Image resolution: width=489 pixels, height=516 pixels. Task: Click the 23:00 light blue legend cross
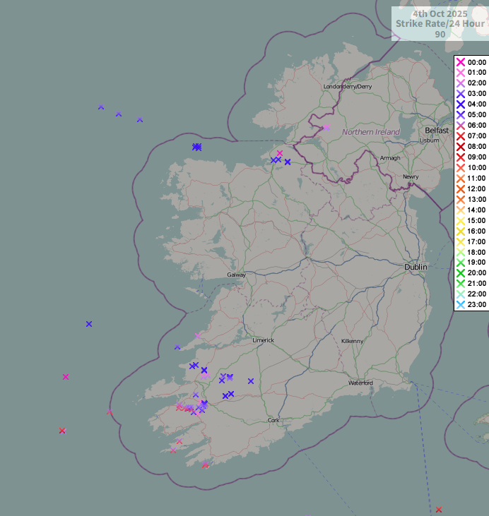tap(461, 304)
